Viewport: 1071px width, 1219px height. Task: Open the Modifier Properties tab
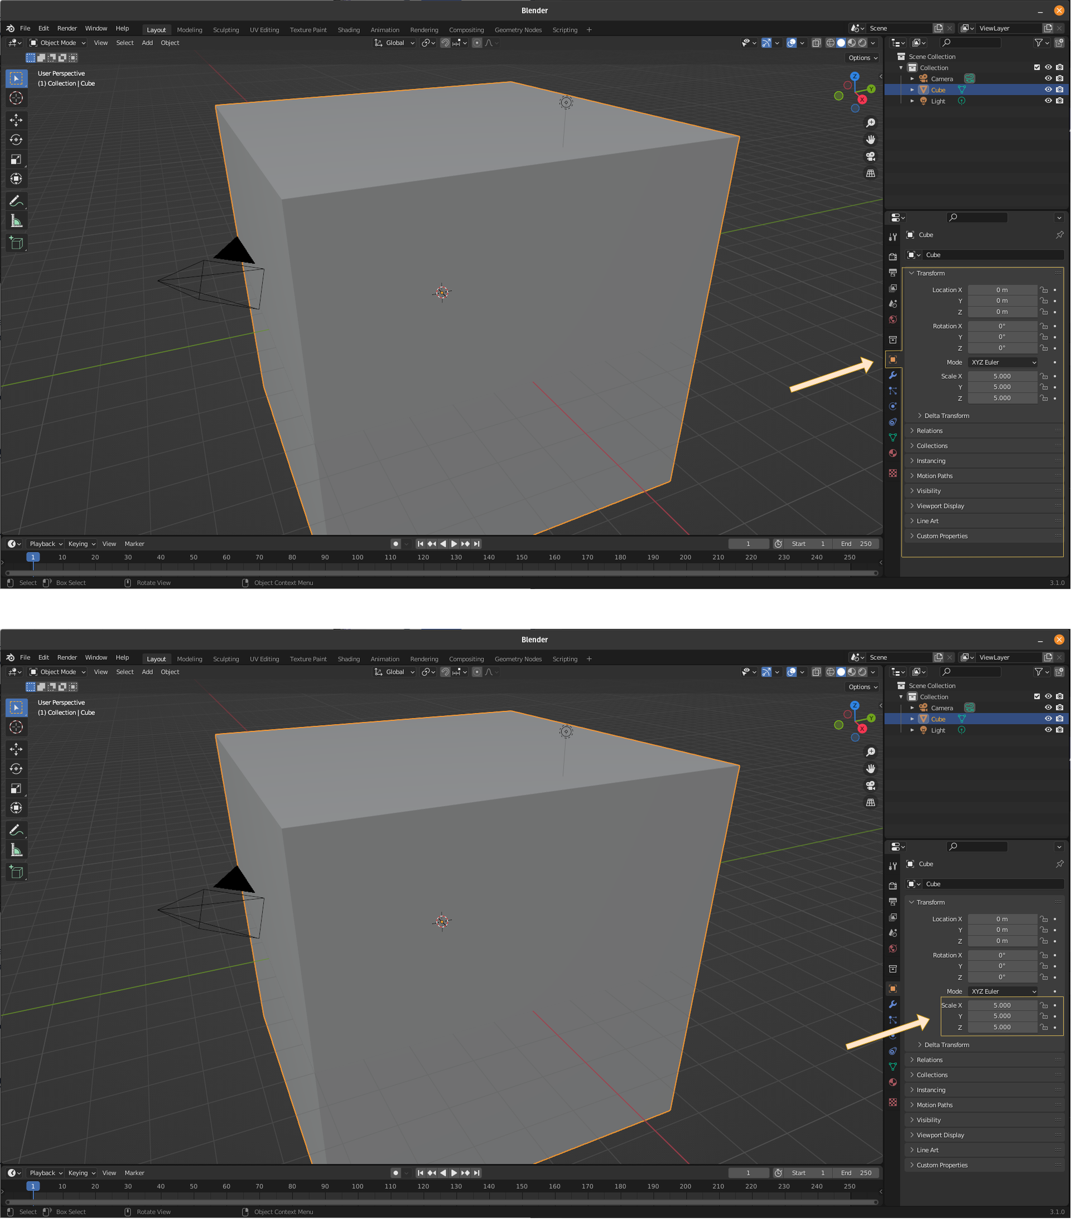(893, 375)
